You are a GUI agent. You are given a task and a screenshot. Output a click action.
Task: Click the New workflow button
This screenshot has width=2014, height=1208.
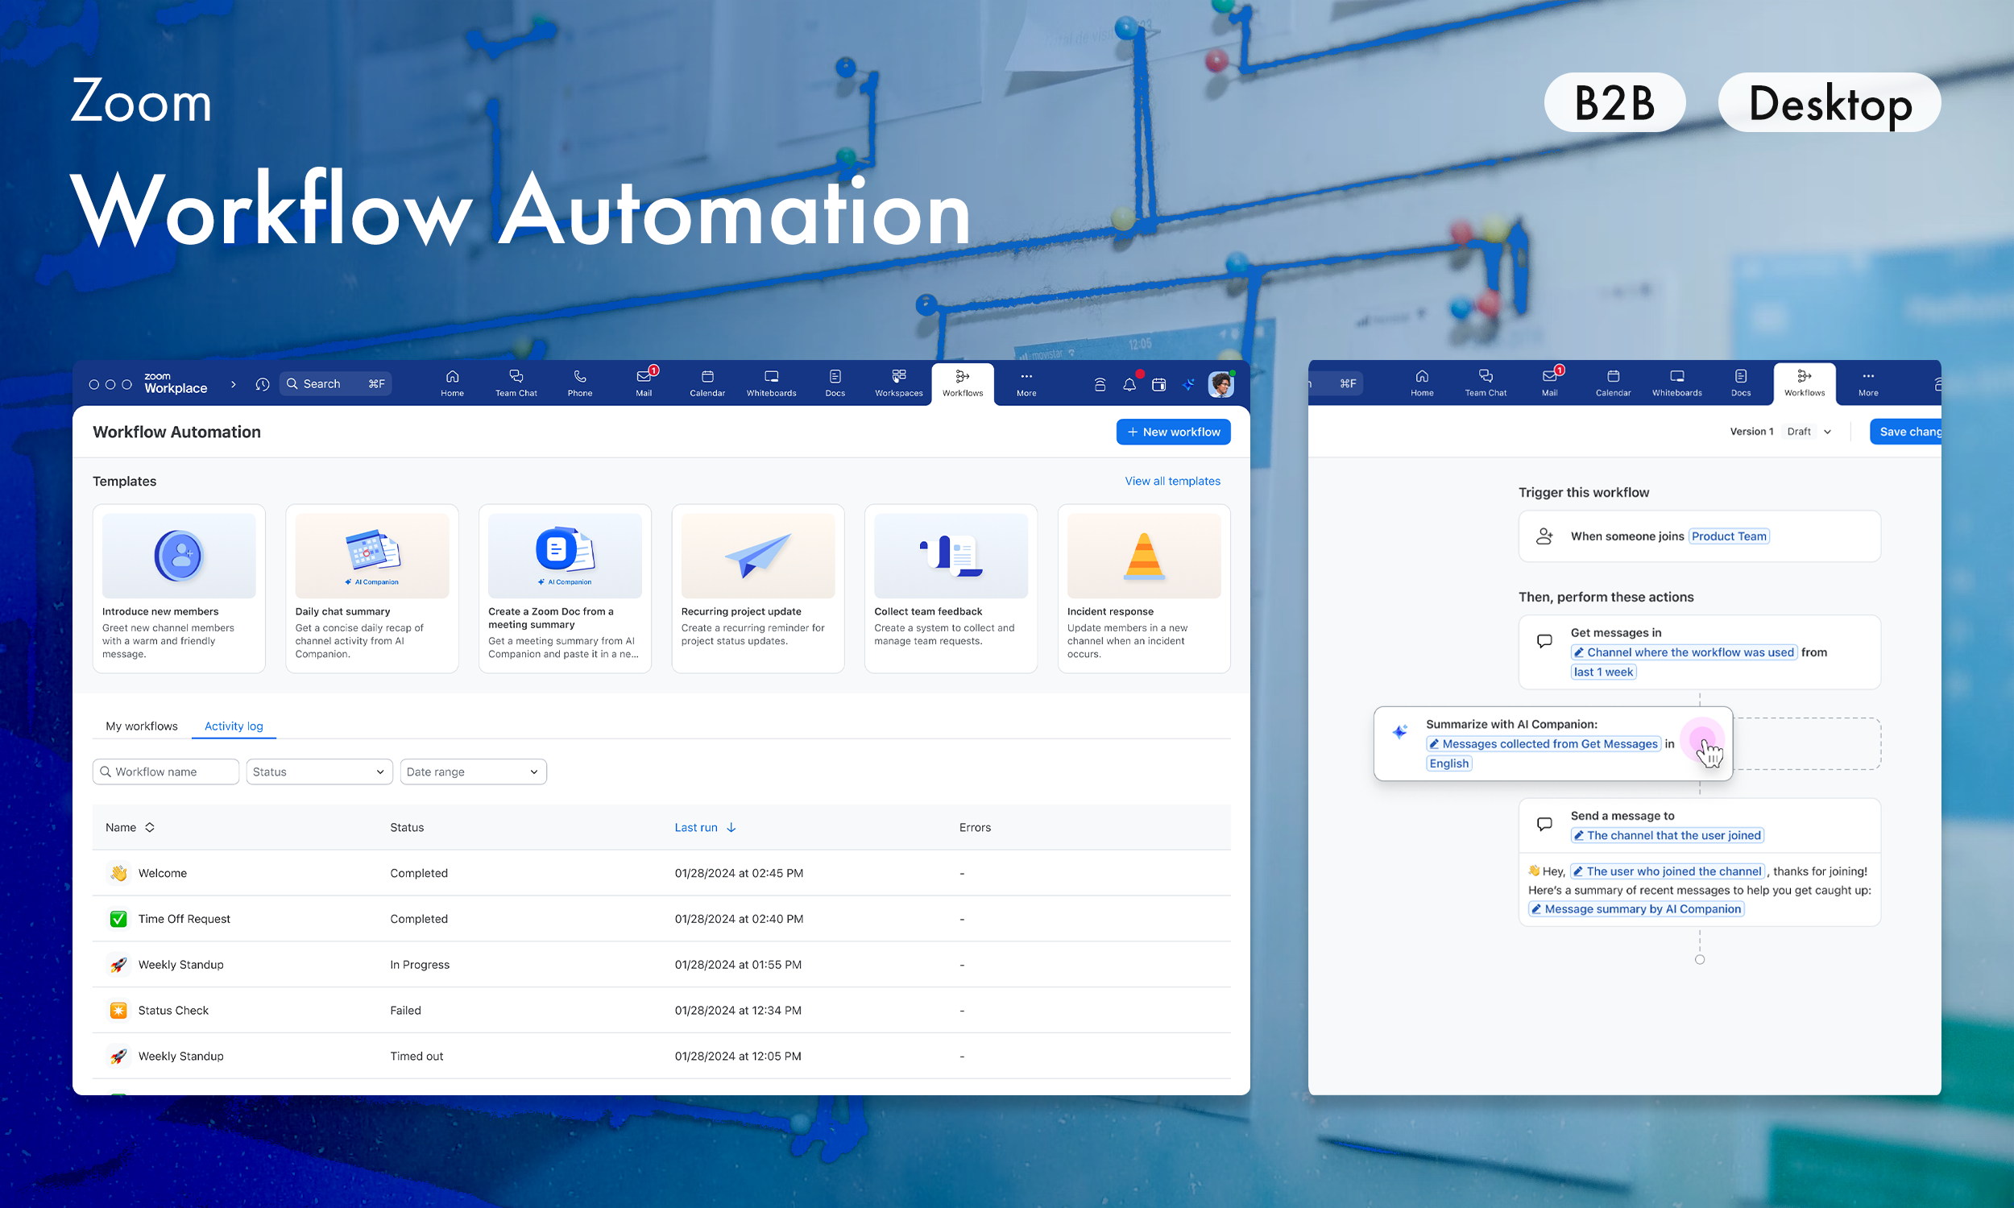point(1173,432)
